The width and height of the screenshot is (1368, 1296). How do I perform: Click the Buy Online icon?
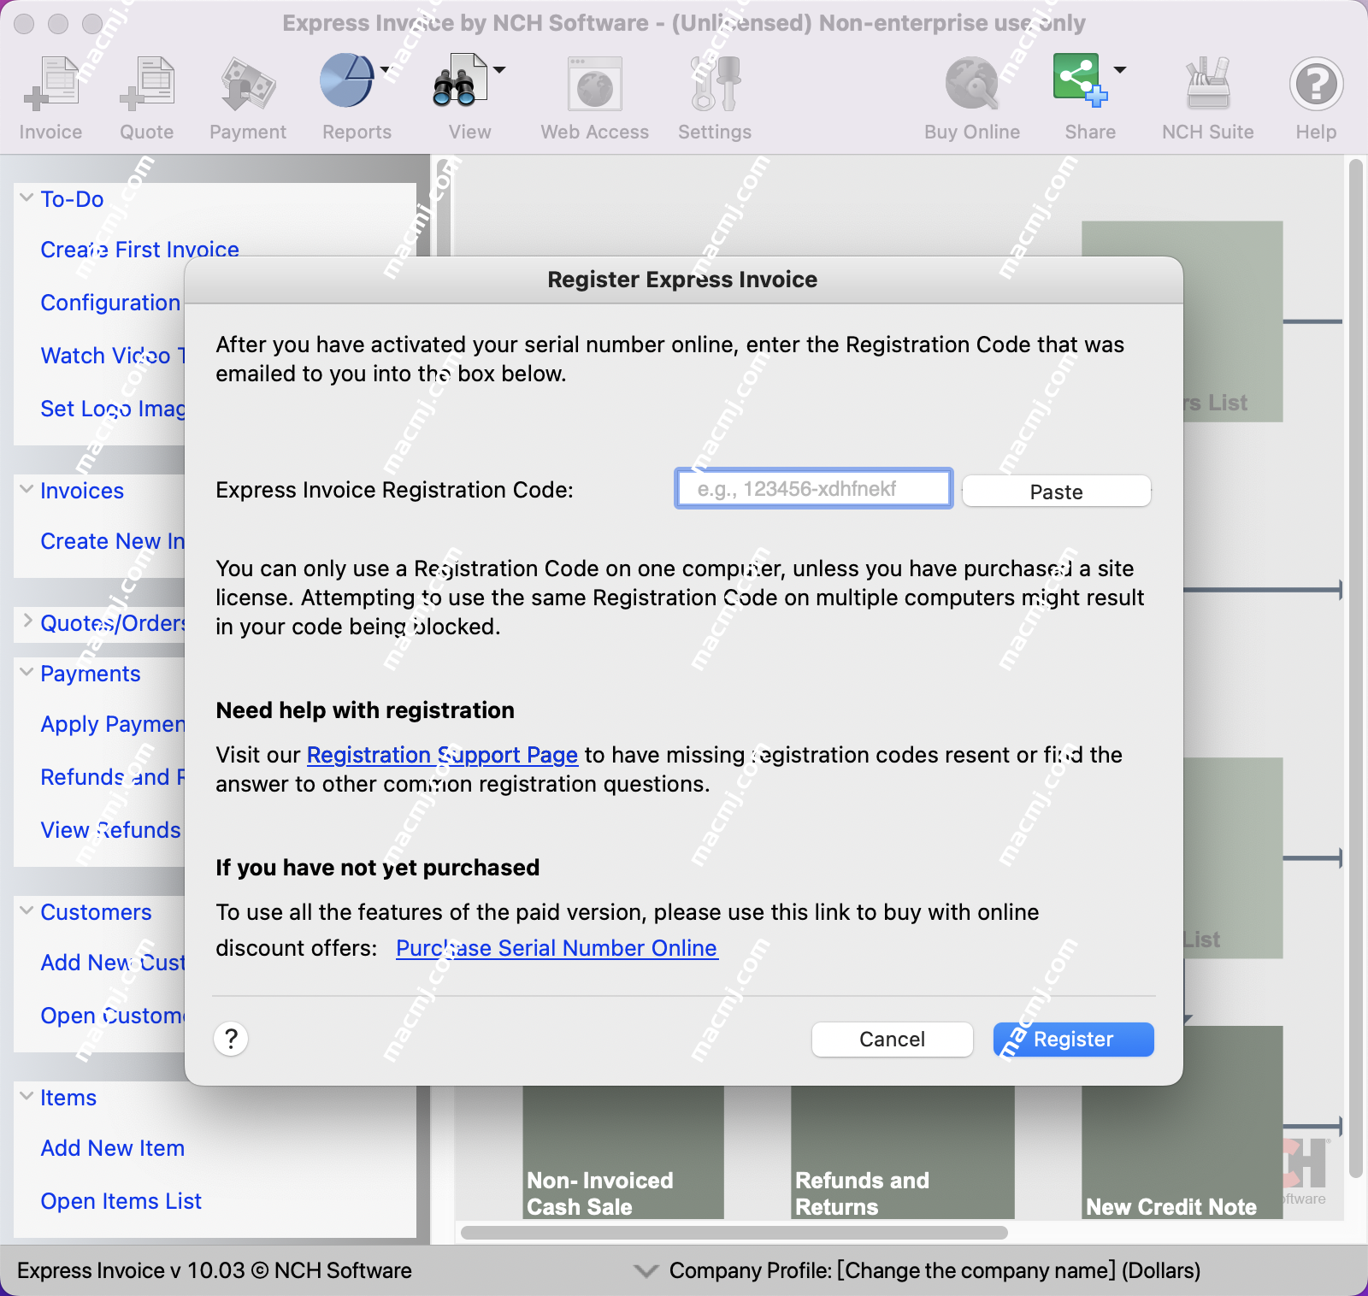tap(972, 84)
